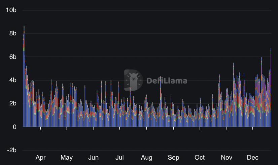Click the 6b y-axis label
The image size is (278, 165).
point(13,57)
